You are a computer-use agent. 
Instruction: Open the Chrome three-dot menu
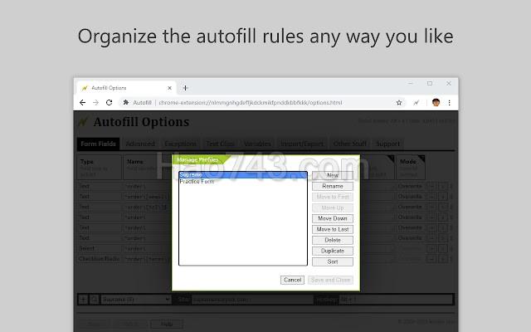[x=450, y=103]
